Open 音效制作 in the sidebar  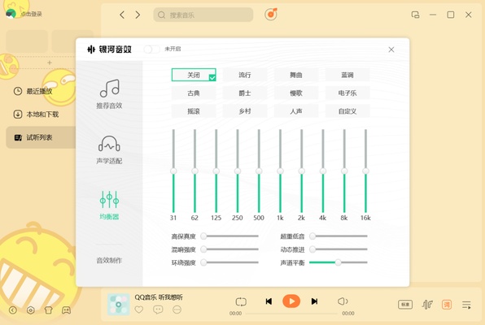coord(109,261)
